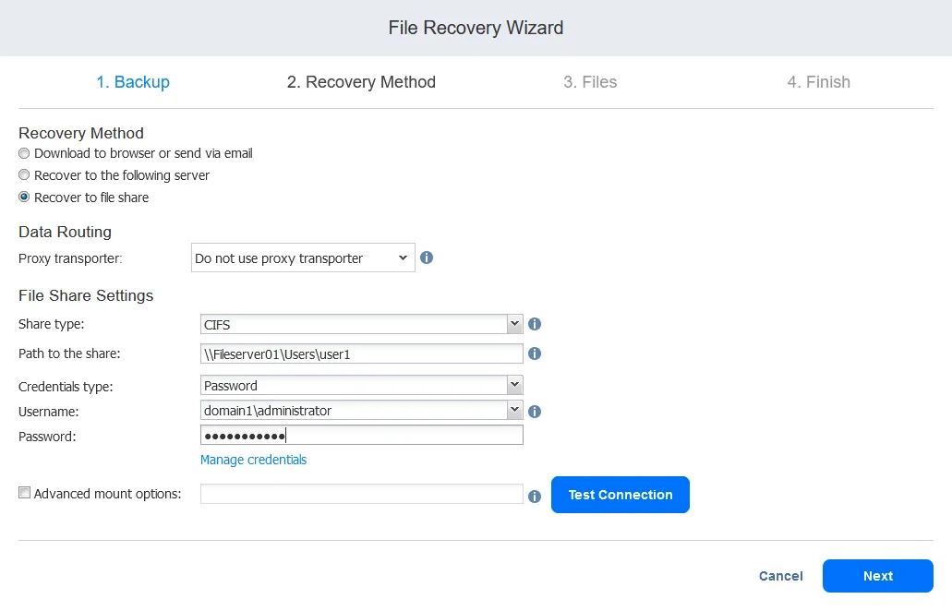
Task: Expand the Share type dropdown showing CIFS
Action: 514,325
